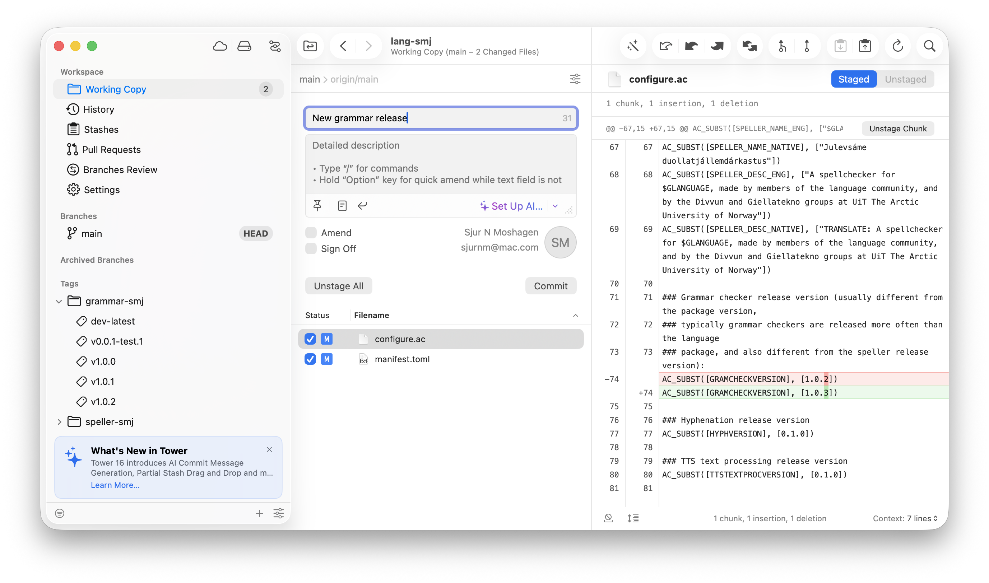Open the quick actions repository icon
The height and width of the screenshot is (583, 989).
click(x=275, y=46)
